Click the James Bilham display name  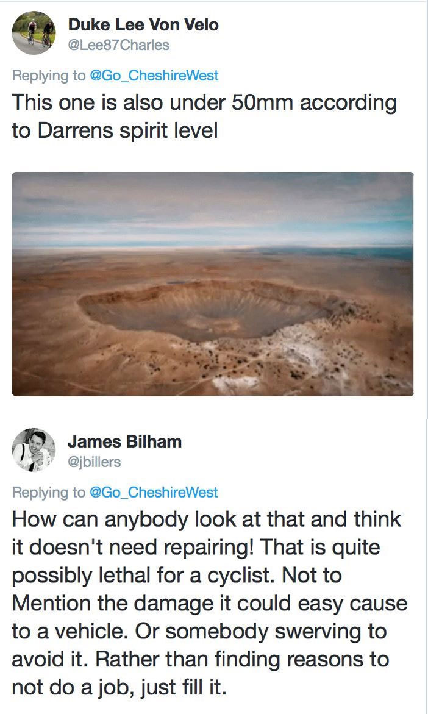(x=125, y=441)
